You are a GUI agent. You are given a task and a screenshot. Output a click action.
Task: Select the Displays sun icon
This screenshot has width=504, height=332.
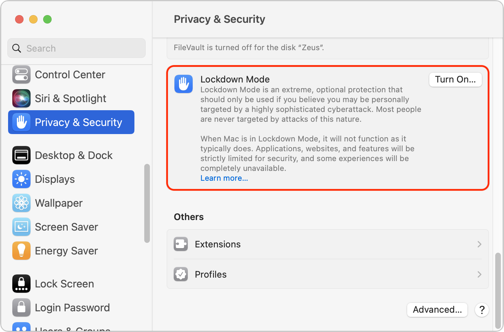click(21, 179)
